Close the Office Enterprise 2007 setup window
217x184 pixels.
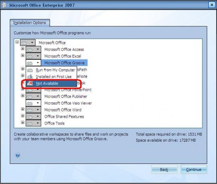tap(212, 5)
